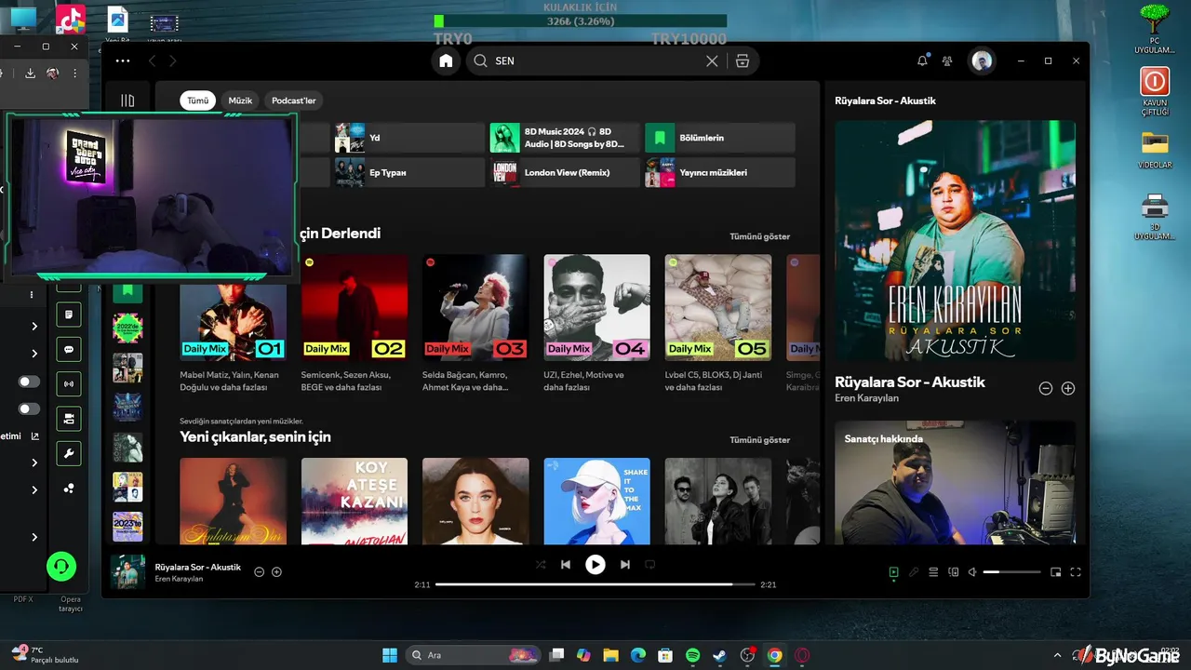
Task: Open the camera icon in the left panel
Action: 69,419
